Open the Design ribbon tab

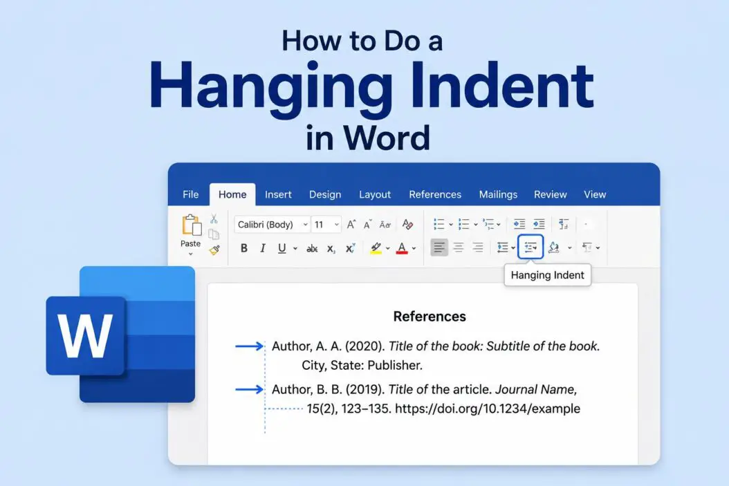[x=325, y=194]
